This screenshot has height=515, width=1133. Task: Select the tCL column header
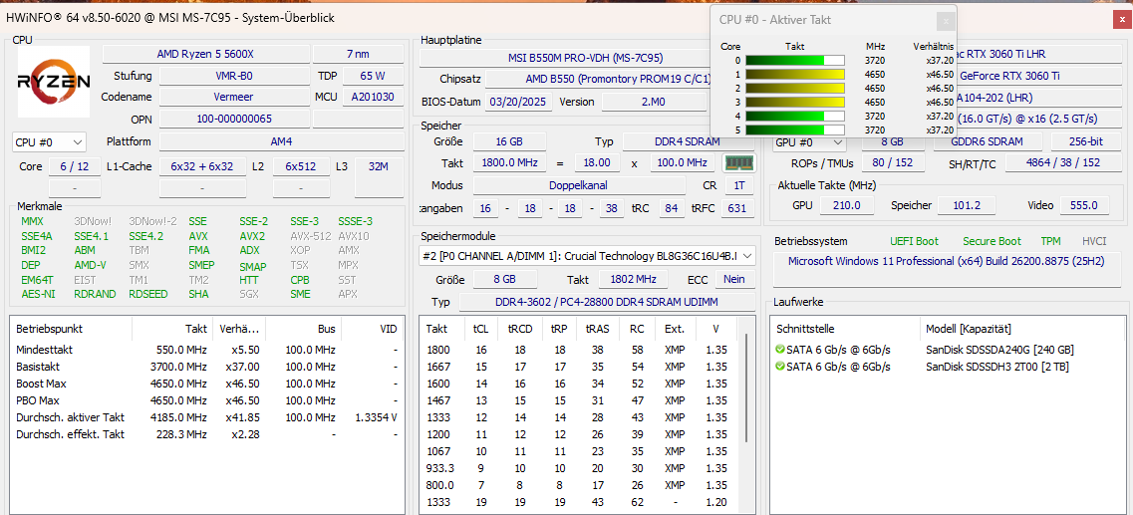(480, 329)
